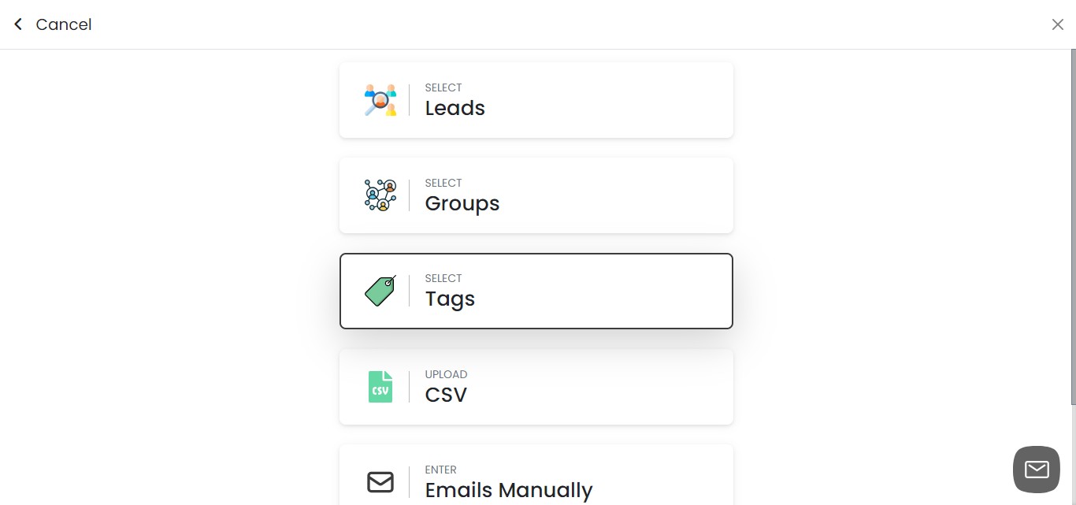Click the UPLOAD label above CSV
Viewport: 1076px width, 505px height.
point(447,374)
